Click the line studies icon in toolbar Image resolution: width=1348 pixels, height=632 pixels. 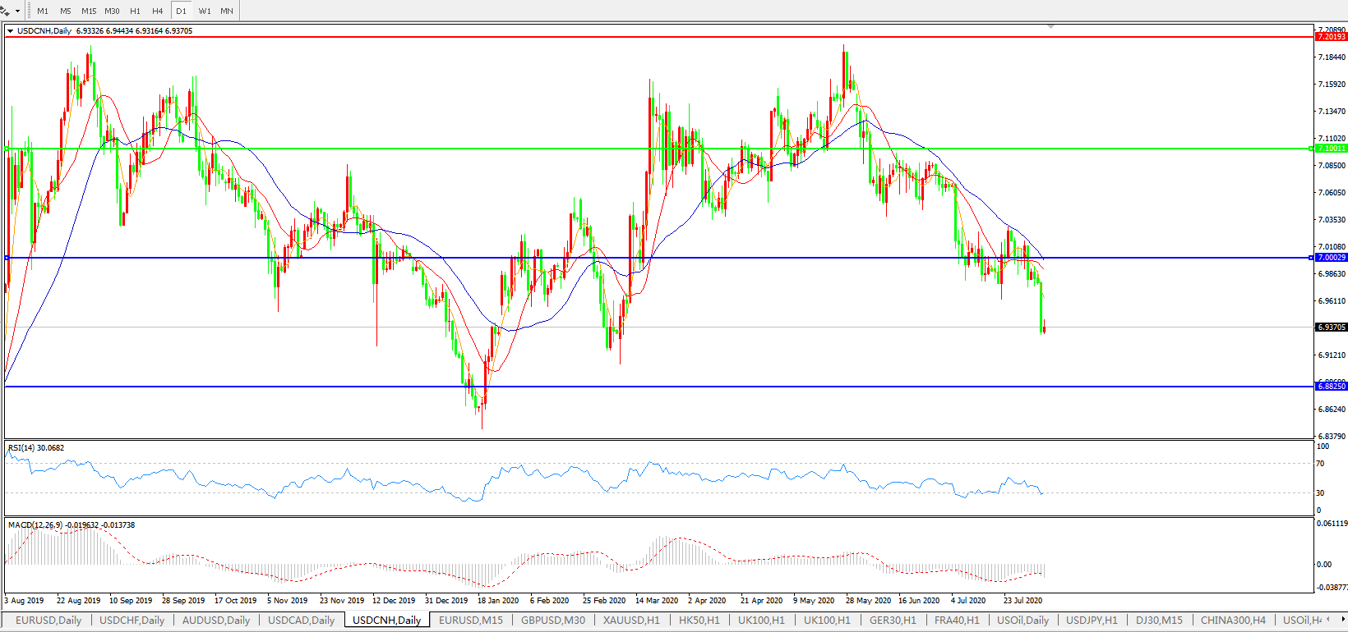(5, 11)
